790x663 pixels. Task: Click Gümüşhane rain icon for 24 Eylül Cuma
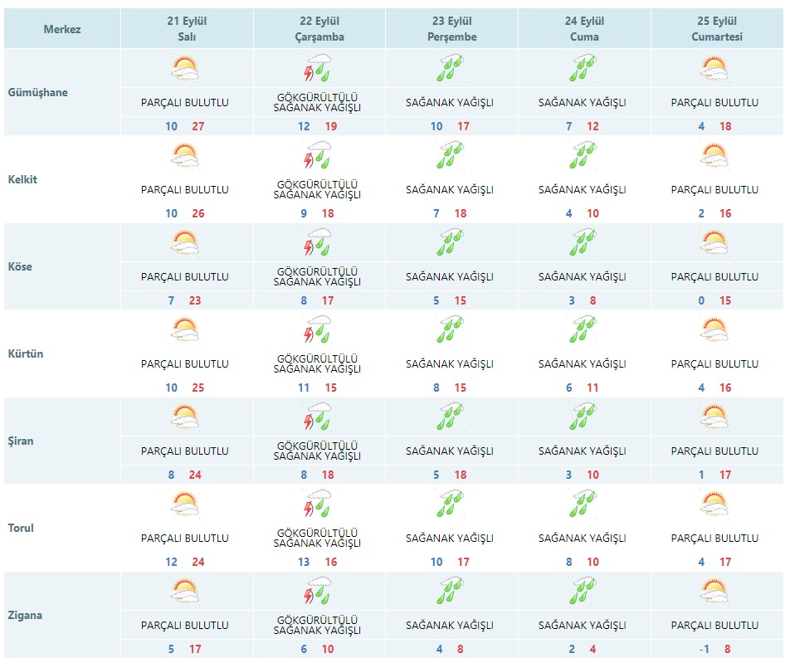(583, 68)
